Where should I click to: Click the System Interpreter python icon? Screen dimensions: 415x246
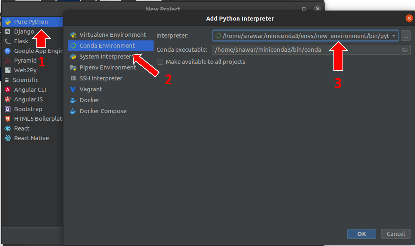(73, 57)
